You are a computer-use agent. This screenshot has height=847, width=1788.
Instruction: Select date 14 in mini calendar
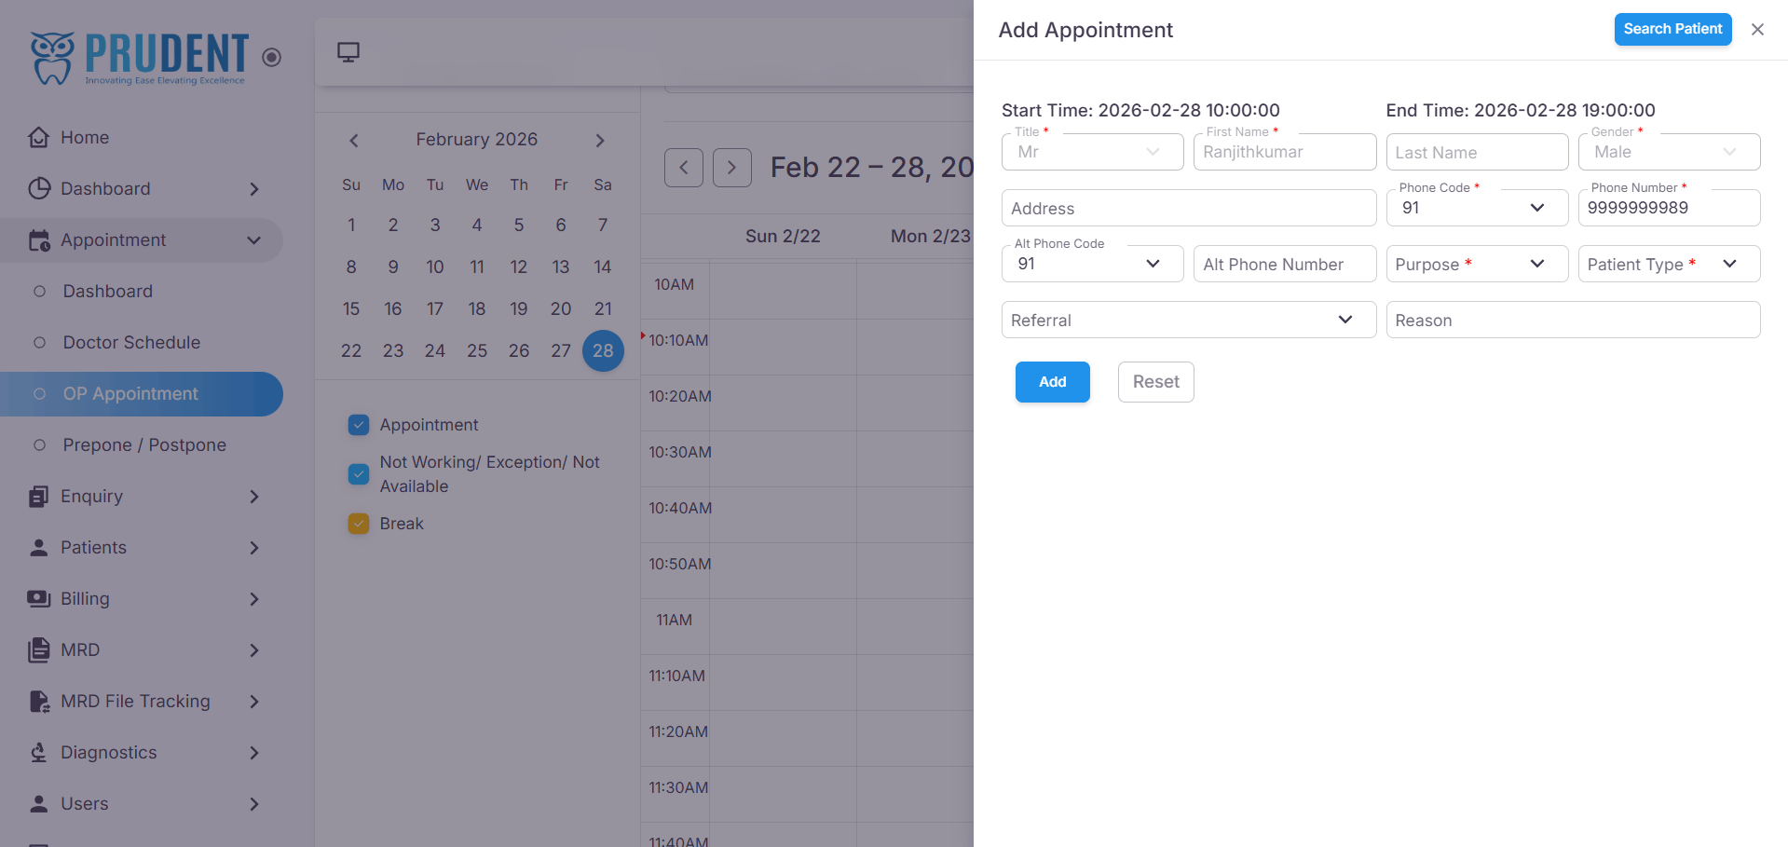point(603,267)
